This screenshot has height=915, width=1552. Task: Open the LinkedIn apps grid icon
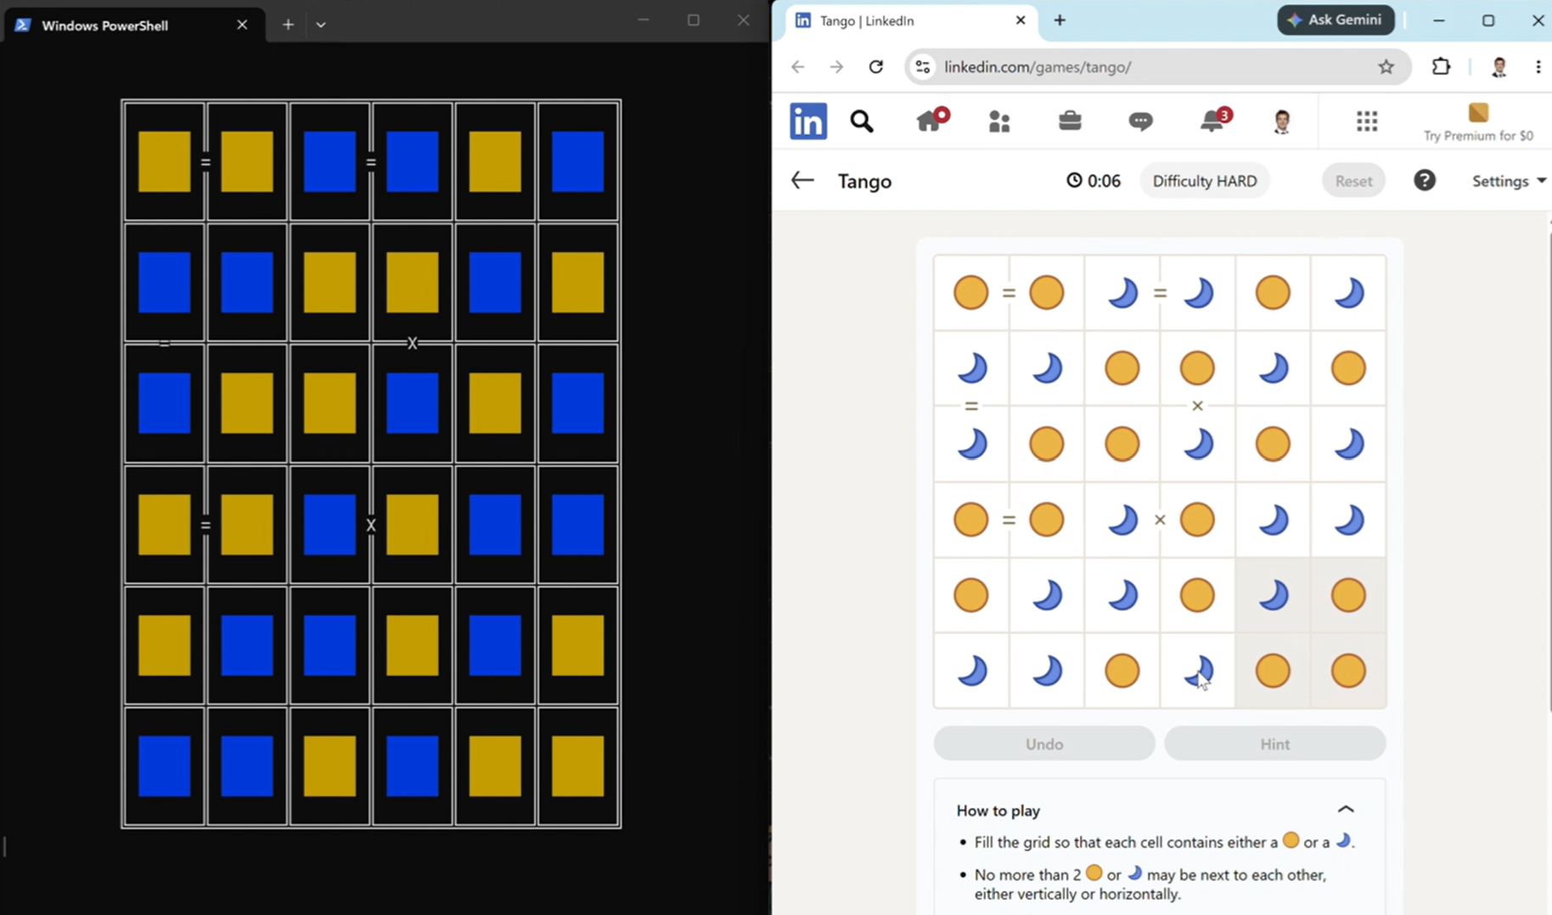pyautogui.click(x=1367, y=121)
